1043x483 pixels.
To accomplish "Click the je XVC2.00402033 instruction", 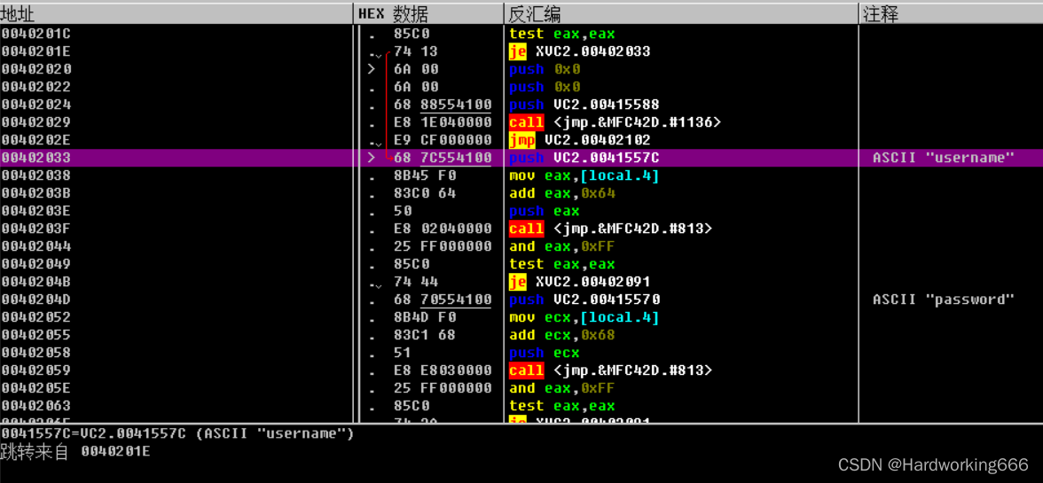I will tap(579, 51).
